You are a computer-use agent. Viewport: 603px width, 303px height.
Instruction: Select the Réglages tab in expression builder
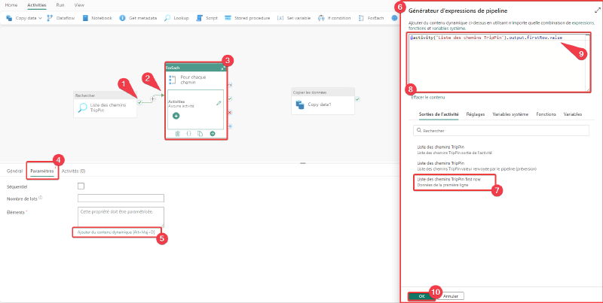click(476, 114)
